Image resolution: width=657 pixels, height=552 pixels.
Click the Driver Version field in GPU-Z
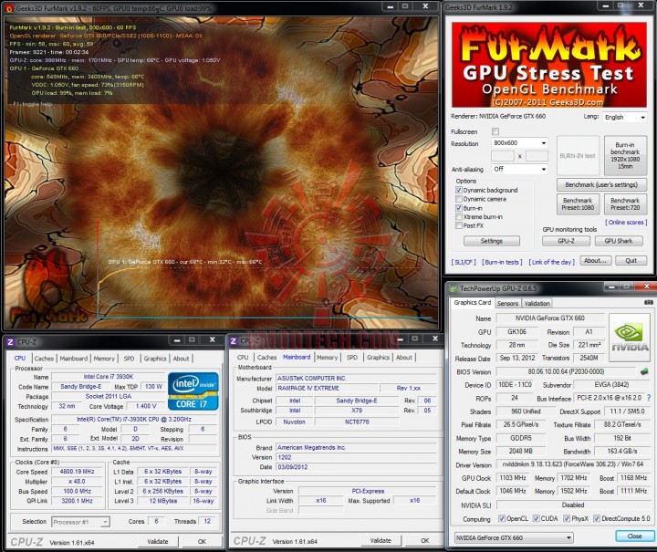point(572,464)
